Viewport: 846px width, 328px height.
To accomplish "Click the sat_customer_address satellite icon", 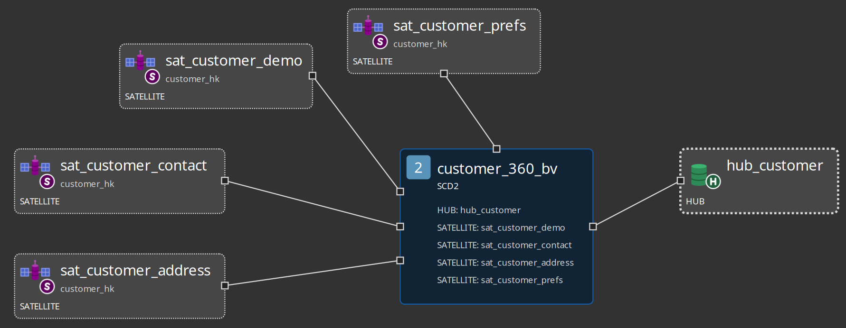I will pyautogui.click(x=35, y=271).
